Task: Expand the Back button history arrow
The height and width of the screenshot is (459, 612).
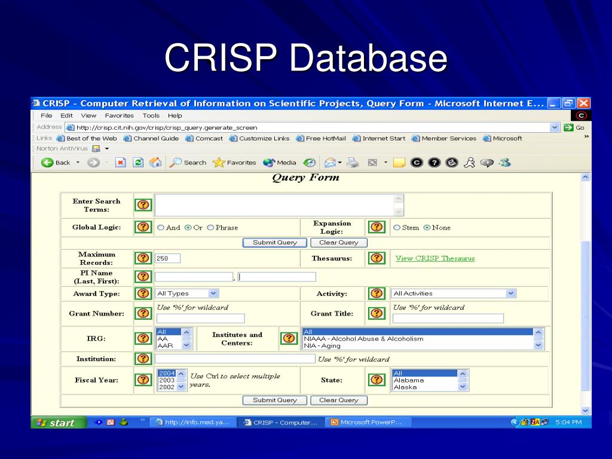Action: tap(78, 163)
